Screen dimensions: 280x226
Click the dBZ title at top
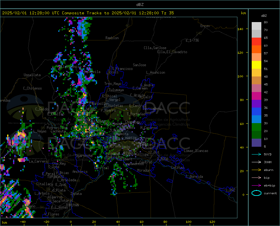(x=140, y=5)
